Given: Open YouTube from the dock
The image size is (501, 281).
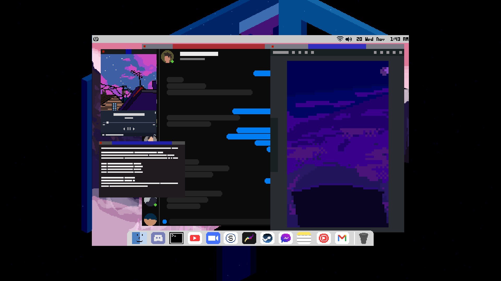Looking at the screenshot, I should (195, 238).
